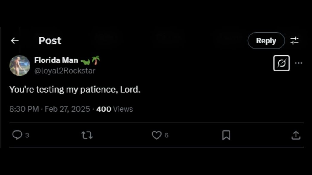Open the @loyal2Rockstar handle

click(x=65, y=71)
